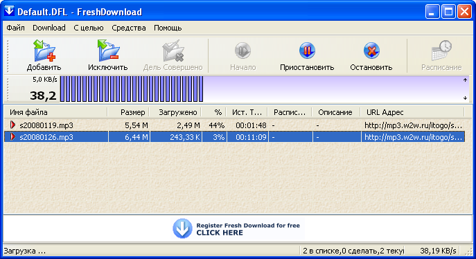The width and height of the screenshot is (476, 259).
Task: Click the Начало (Start) play icon
Action: (243, 51)
